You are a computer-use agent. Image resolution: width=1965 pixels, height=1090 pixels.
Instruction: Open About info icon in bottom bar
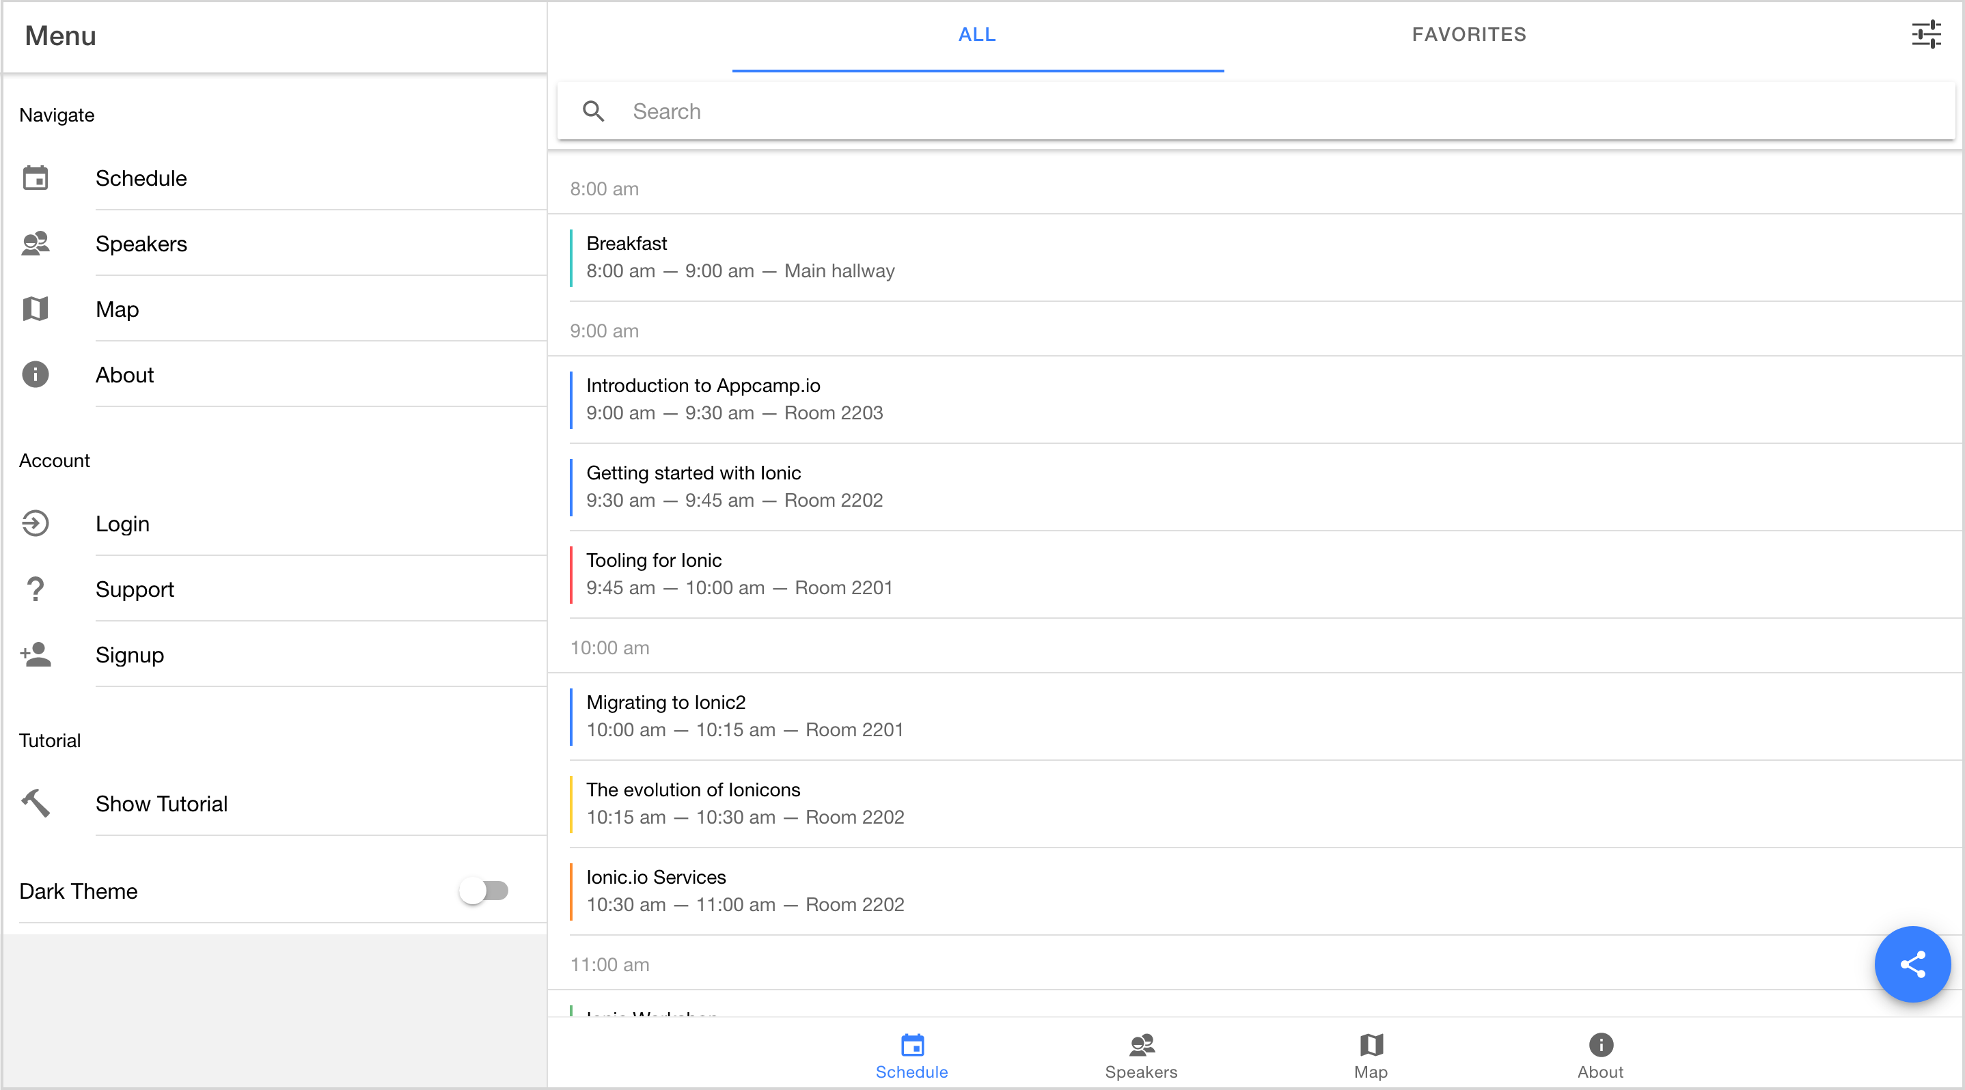tap(1600, 1045)
